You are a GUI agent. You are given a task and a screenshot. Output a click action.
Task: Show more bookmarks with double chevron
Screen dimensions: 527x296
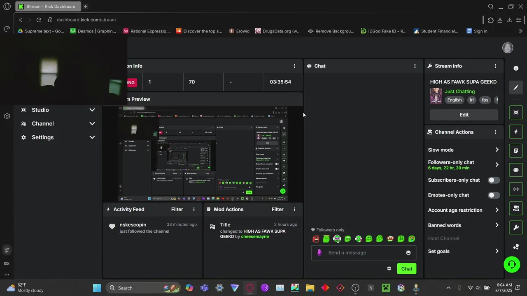point(520,31)
